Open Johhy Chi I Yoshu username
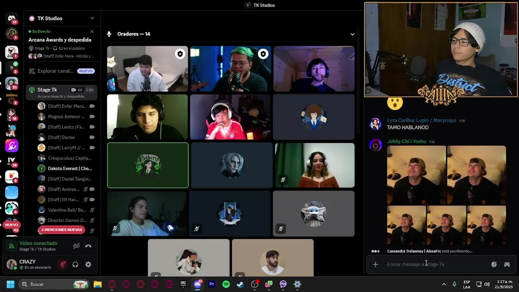519x292 pixels. point(407,142)
